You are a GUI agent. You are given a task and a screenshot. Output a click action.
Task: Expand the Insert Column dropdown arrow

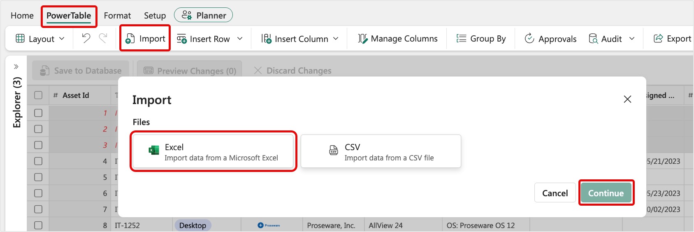point(336,39)
